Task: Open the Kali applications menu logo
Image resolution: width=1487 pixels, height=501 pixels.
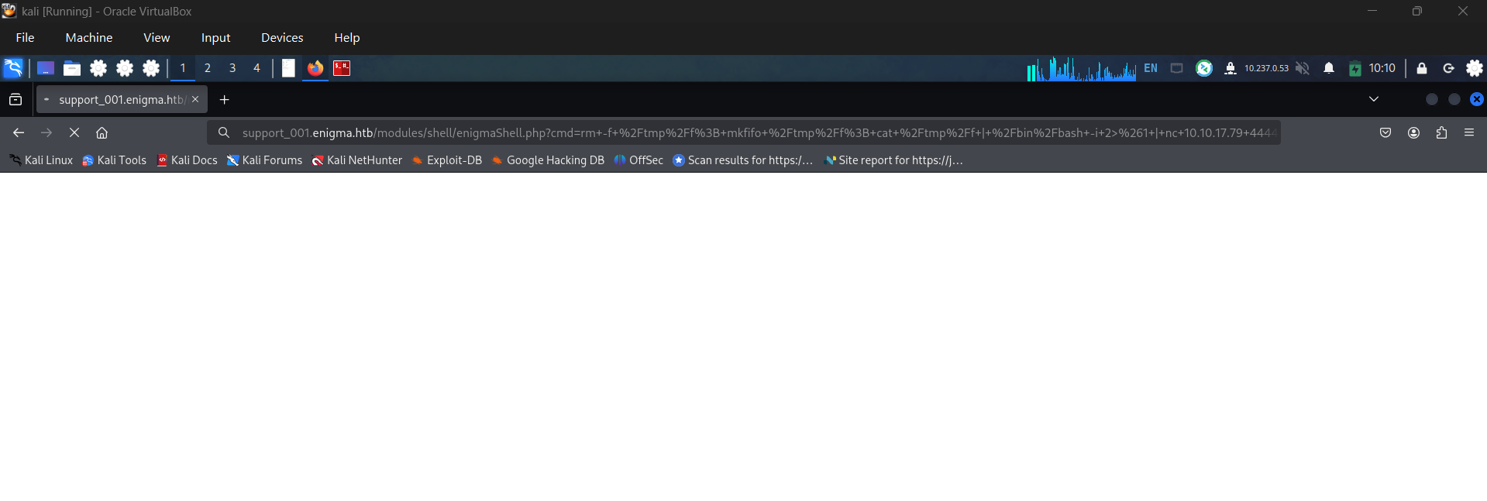Action: tap(13, 68)
